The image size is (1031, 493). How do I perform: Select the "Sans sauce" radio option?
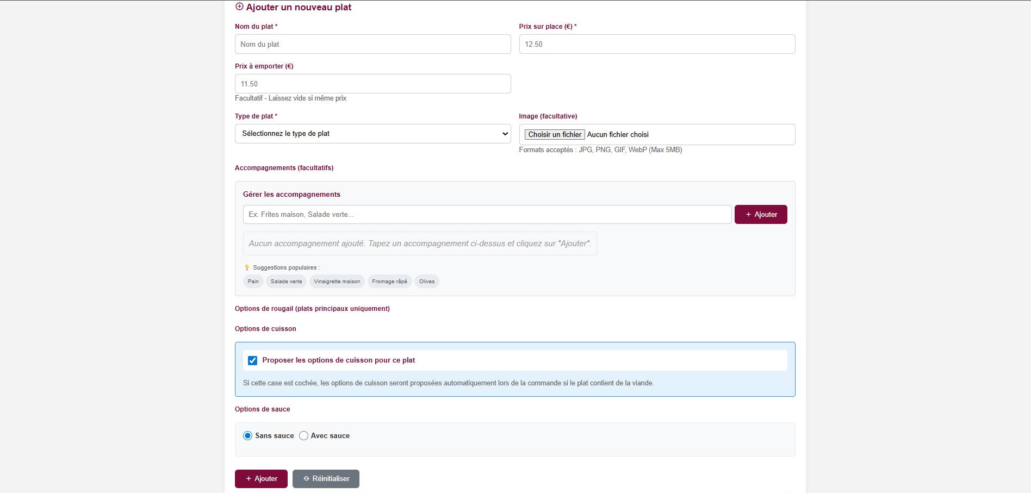click(x=248, y=436)
